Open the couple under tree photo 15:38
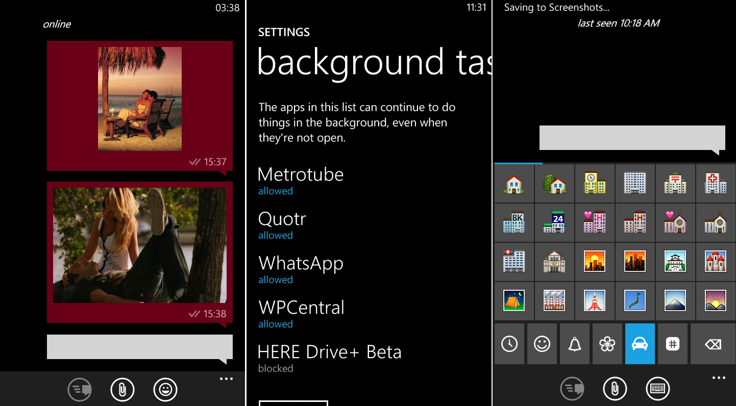The image size is (736, 406). point(140,245)
